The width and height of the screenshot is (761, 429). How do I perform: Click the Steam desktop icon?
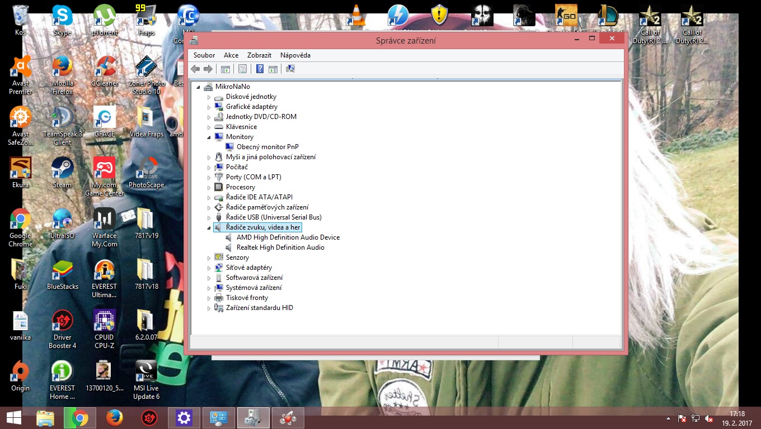pos(62,172)
